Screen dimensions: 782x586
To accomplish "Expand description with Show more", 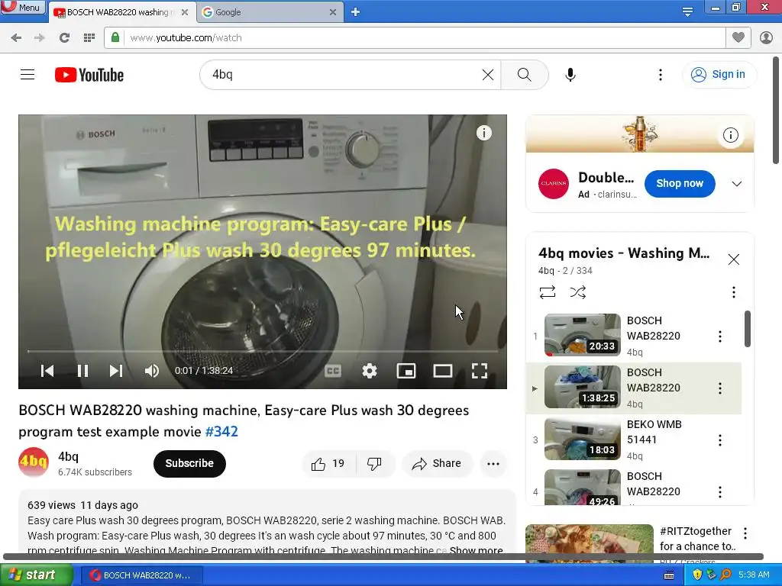I will (x=476, y=550).
